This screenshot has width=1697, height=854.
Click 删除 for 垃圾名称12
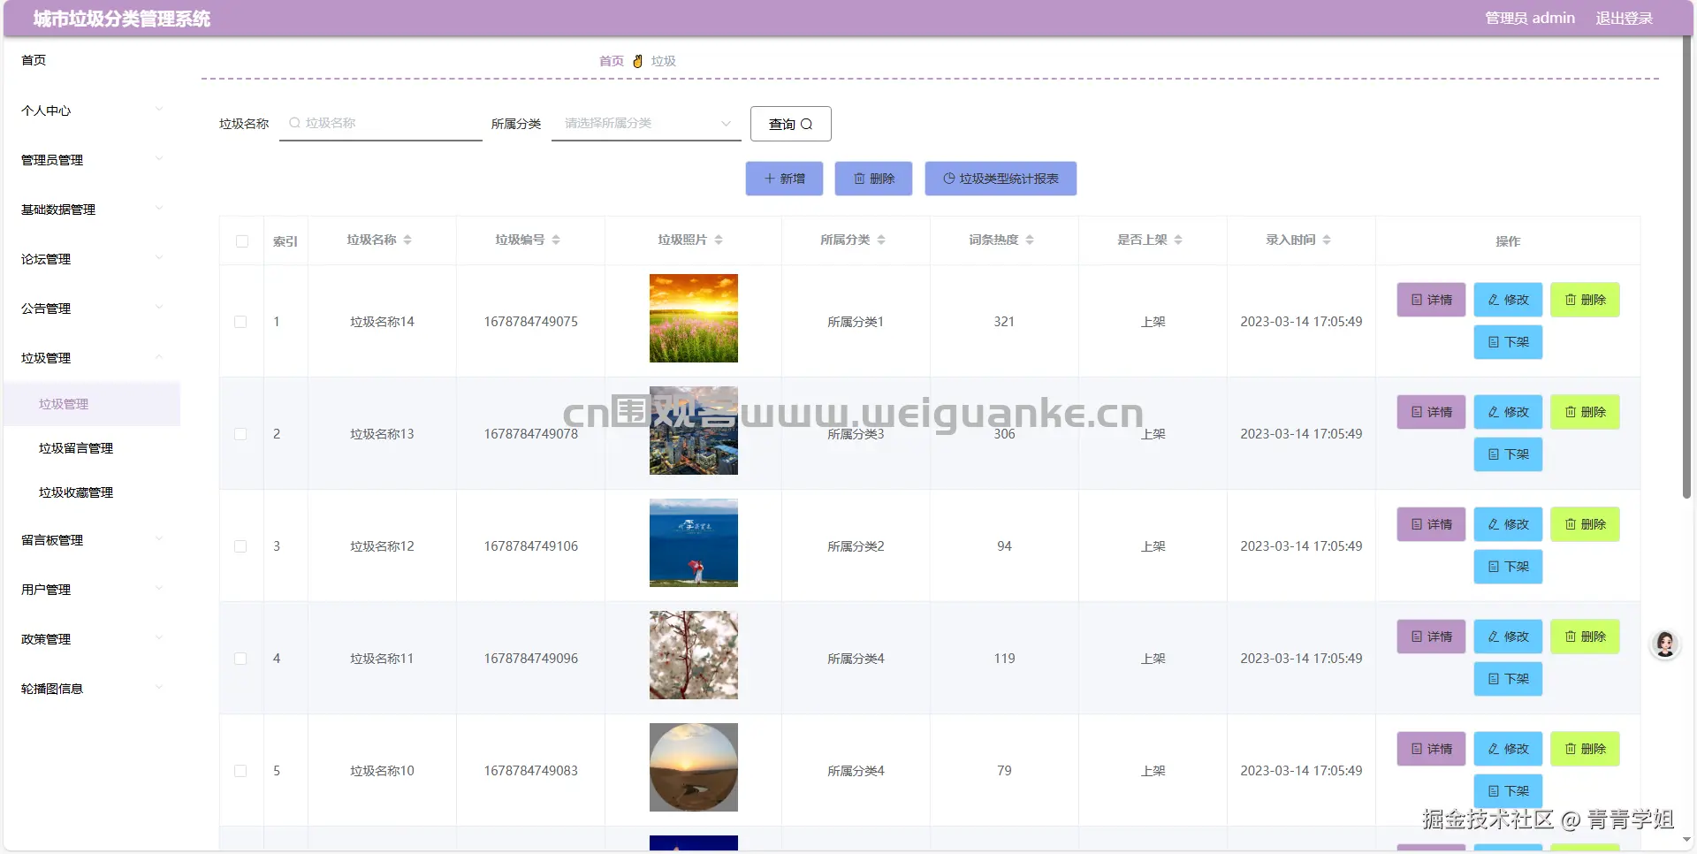1585,524
